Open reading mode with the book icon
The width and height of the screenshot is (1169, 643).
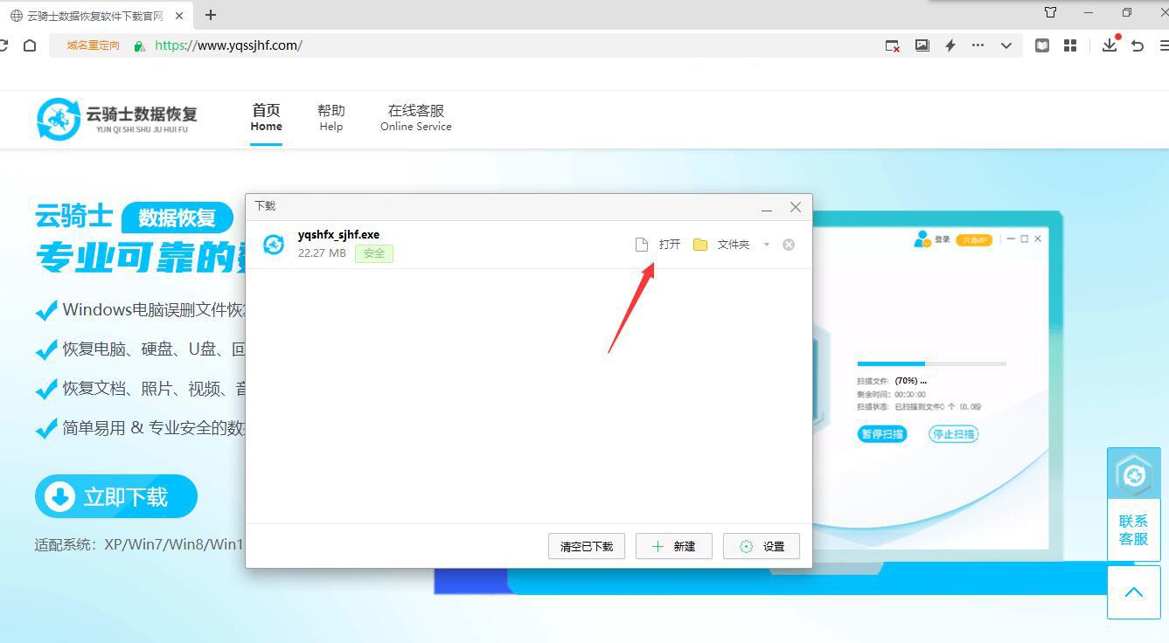[x=1041, y=45]
